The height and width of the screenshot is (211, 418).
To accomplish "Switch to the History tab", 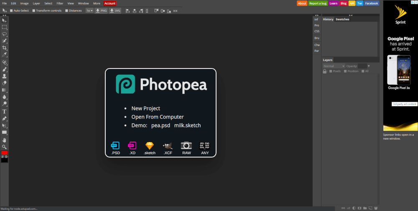I will (328, 20).
